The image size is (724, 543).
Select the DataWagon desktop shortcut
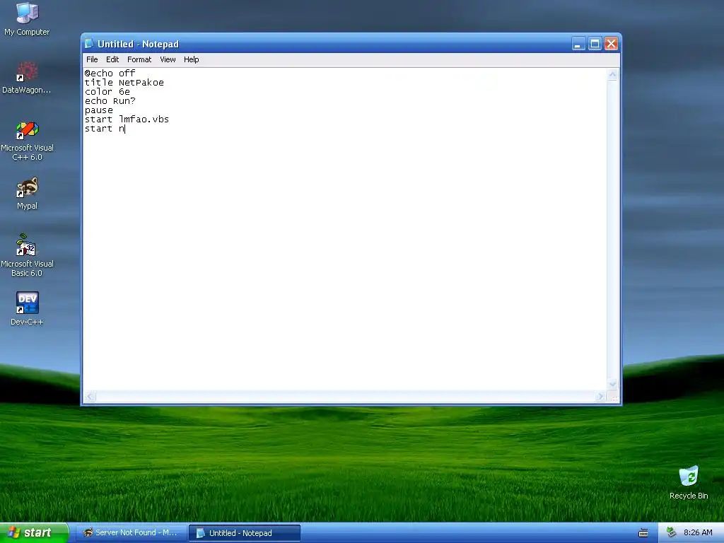pos(27,77)
